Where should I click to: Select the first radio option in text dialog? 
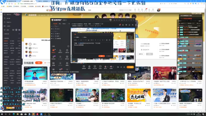pos(74,37)
